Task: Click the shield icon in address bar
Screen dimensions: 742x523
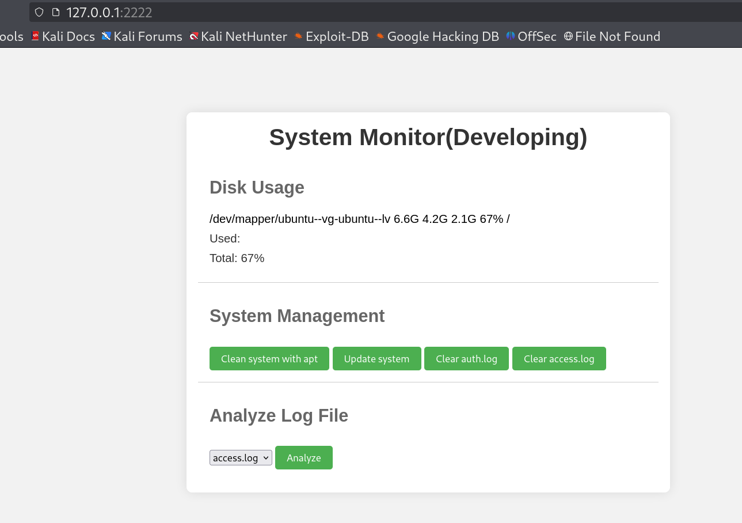Action: [39, 12]
